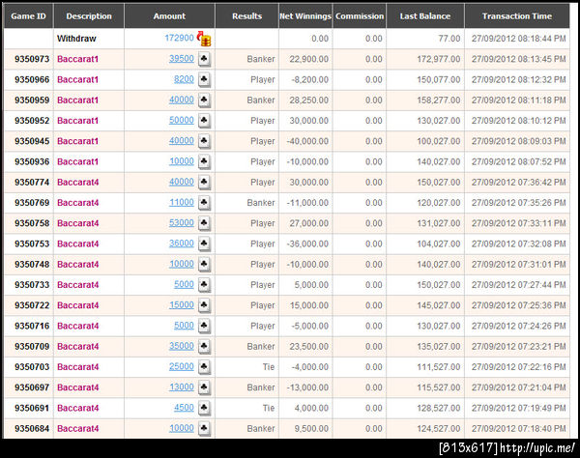The image size is (580, 458).
Task: Open card details icon for game 9350697
Action: [205, 387]
